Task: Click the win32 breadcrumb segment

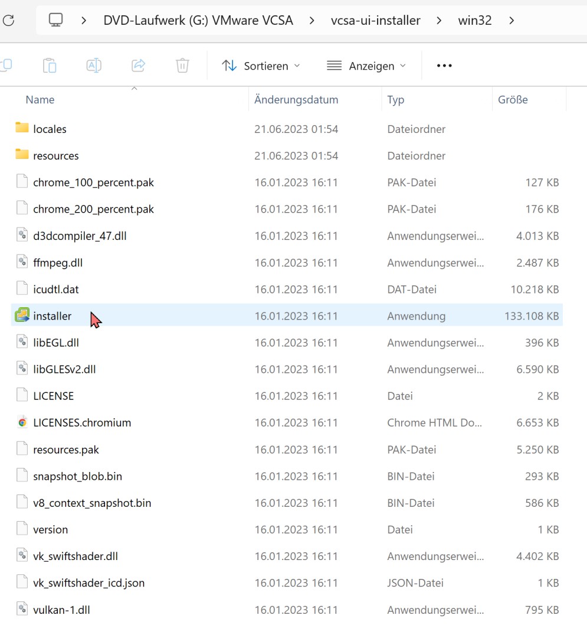Action: point(475,20)
